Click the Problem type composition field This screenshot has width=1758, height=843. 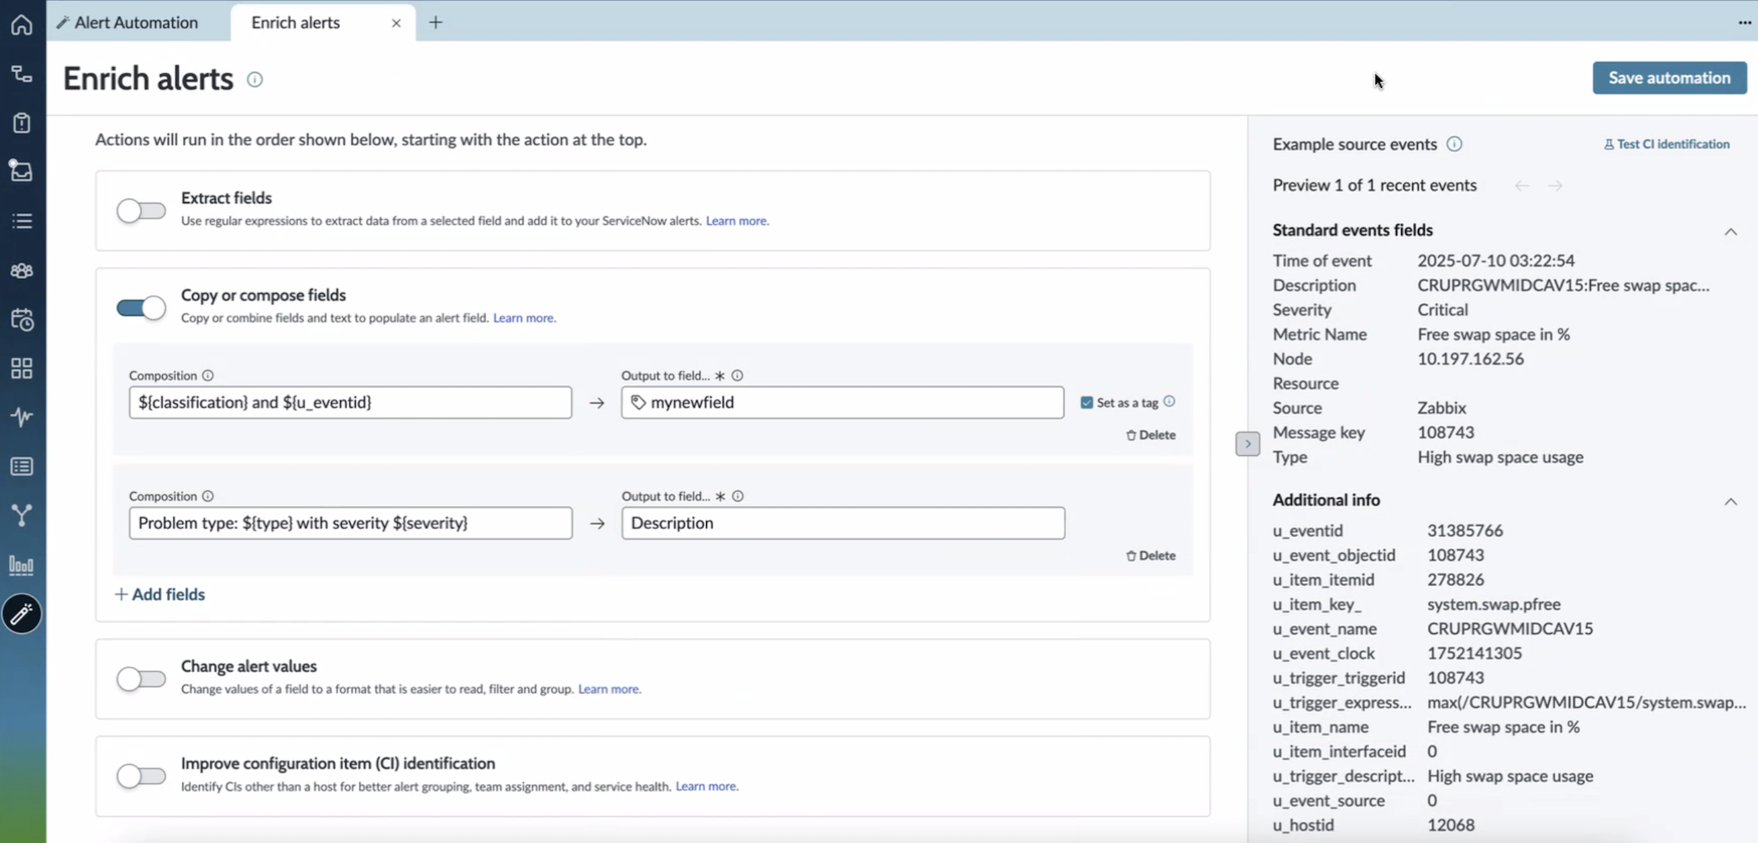[x=350, y=523]
